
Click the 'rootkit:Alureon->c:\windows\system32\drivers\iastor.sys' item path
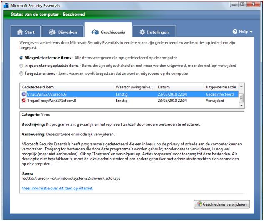[71, 178]
